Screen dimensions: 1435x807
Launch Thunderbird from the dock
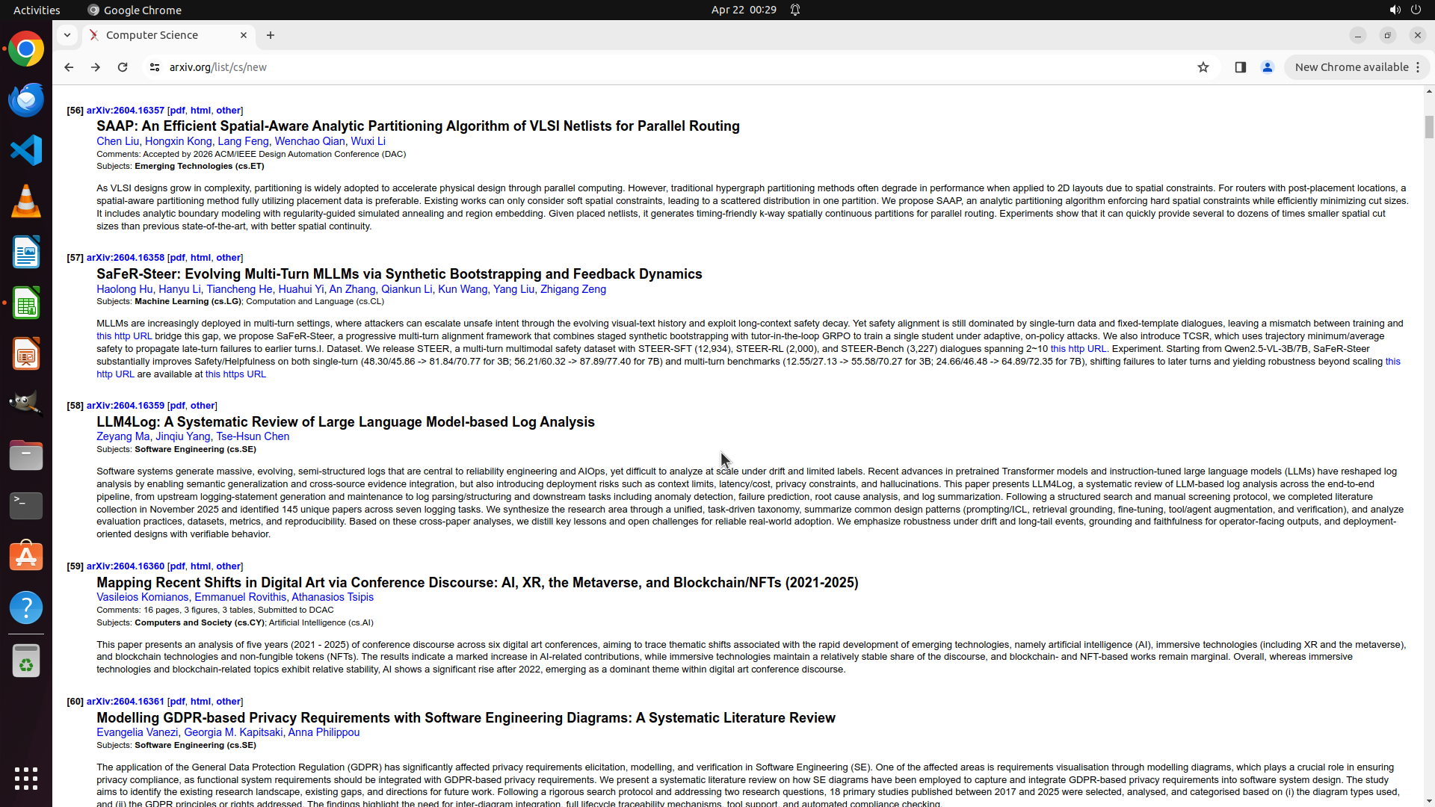26,99
